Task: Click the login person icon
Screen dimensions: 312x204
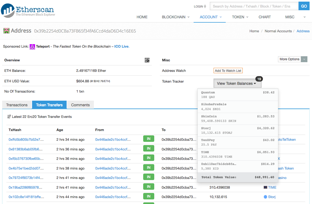Action: point(205,6)
